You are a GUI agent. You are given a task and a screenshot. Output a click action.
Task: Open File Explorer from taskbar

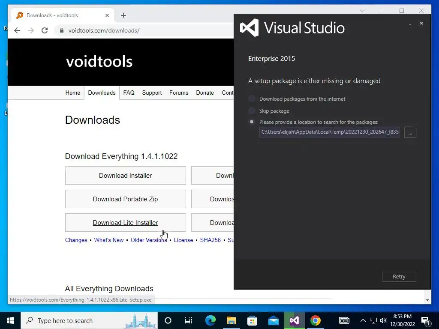click(x=231, y=320)
